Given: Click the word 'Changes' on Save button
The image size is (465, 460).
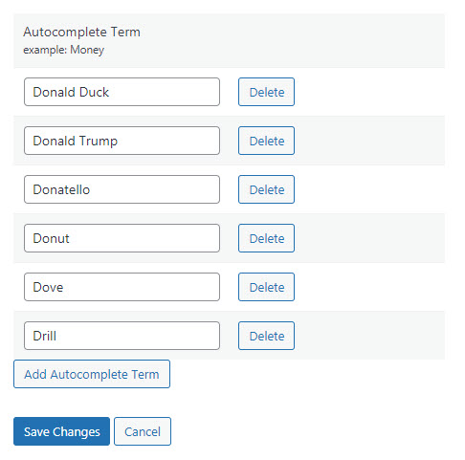Looking at the screenshot, I should pos(77,432).
